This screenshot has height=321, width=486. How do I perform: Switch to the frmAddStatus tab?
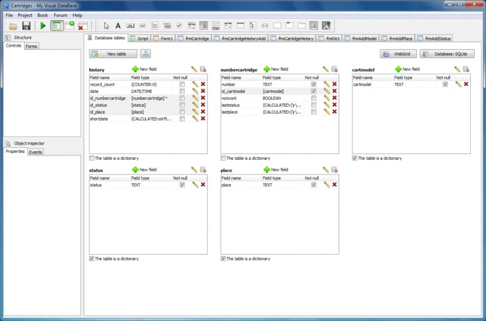point(434,39)
